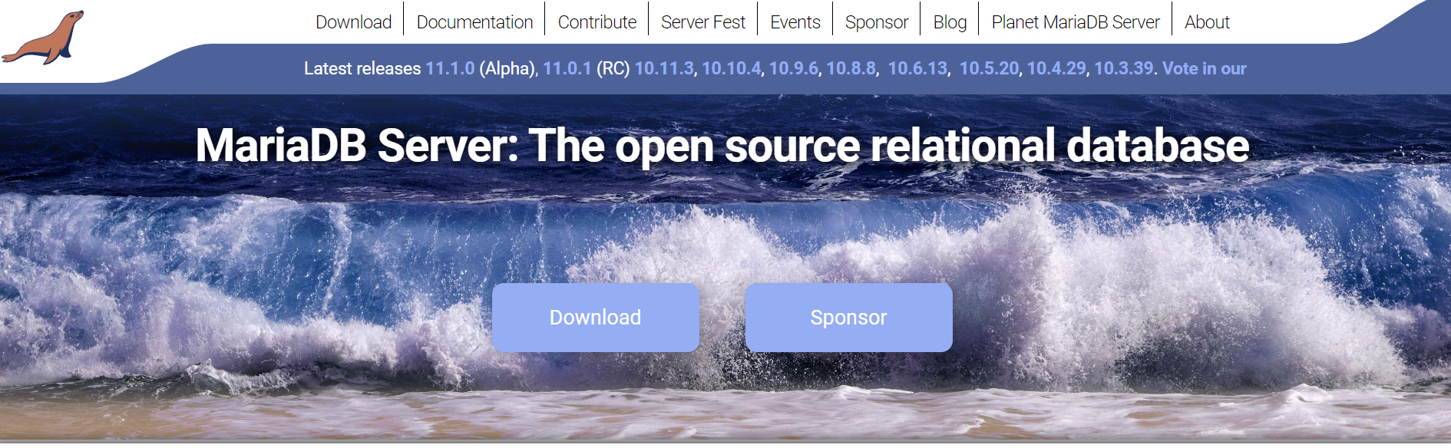Open the Documentation menu item
This screenshot has width=1451, height=448.
pos(474,22)
